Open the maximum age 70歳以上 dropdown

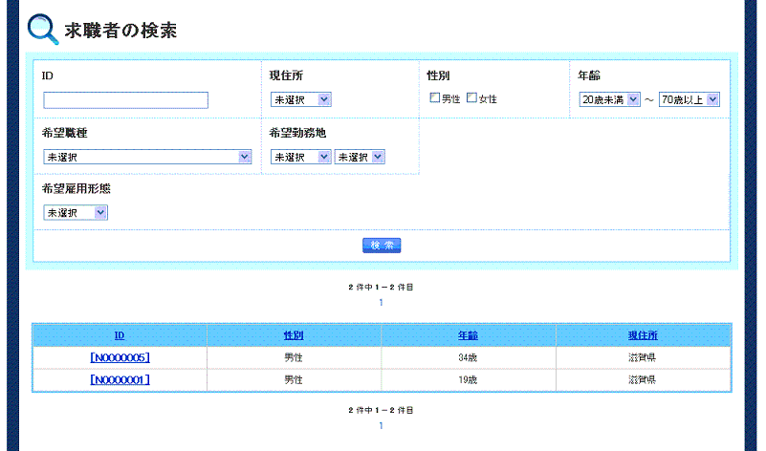(x=688, y=99)
